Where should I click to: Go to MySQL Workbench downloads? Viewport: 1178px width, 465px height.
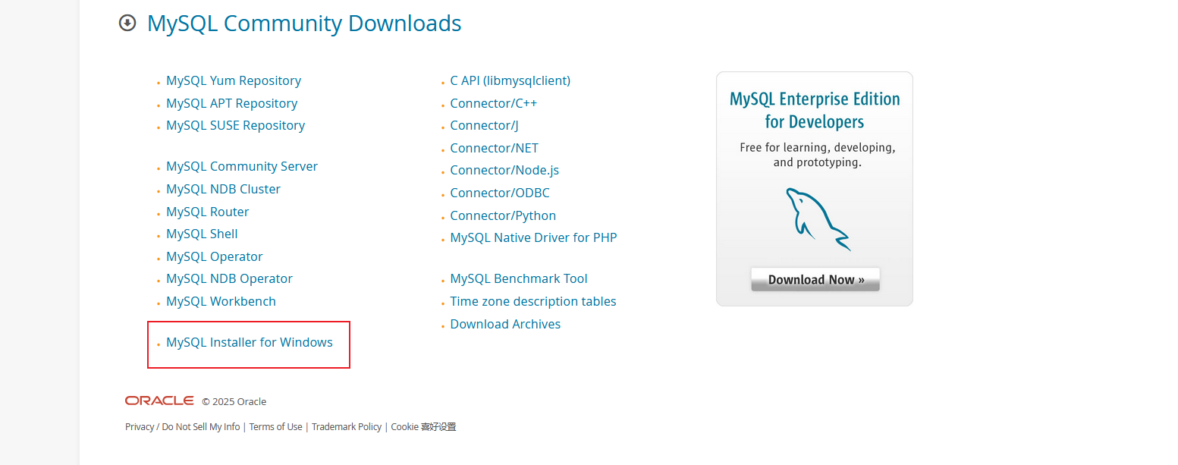(x=221, y=301)
